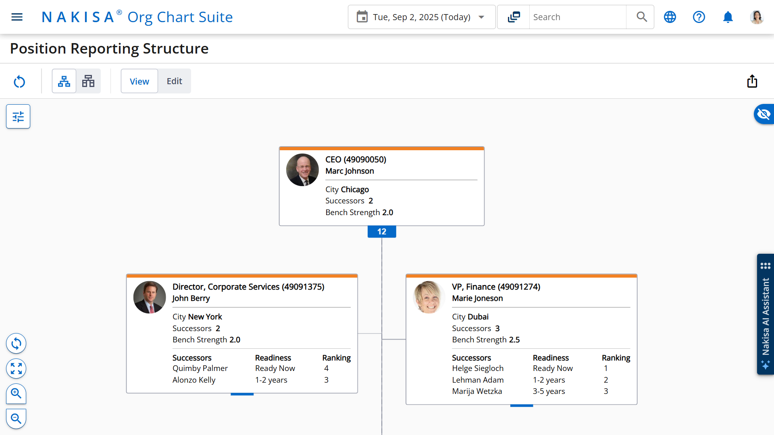This screenshot has width=774, height=435.
Task: Zoom in on the org chart
Action: pos(16,394)
